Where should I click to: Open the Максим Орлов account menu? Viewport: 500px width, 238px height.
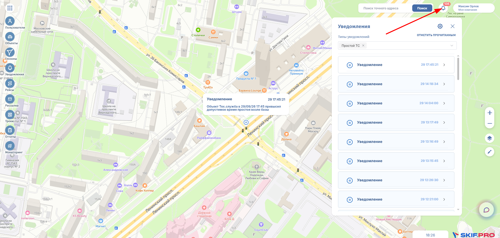point(474,8)
